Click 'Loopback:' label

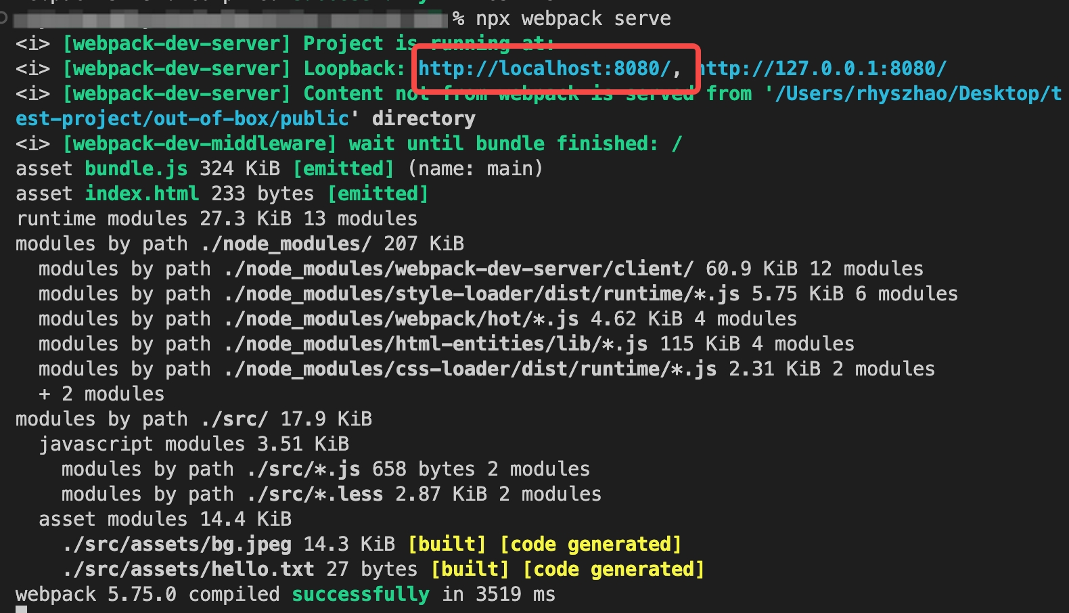355,68
